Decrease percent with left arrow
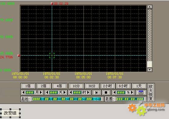169x119 pixels. pyautogui.click(x=115, y=93)
